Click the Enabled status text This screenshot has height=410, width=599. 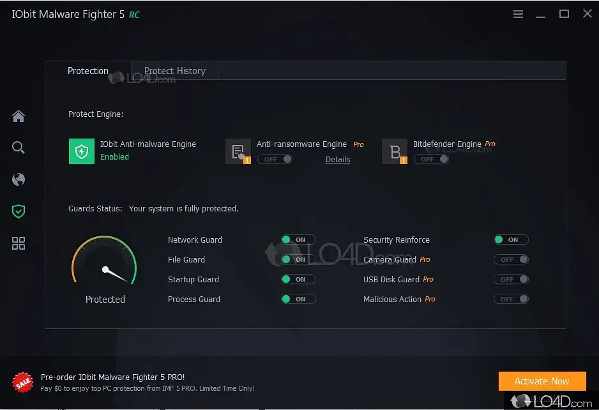114,156
